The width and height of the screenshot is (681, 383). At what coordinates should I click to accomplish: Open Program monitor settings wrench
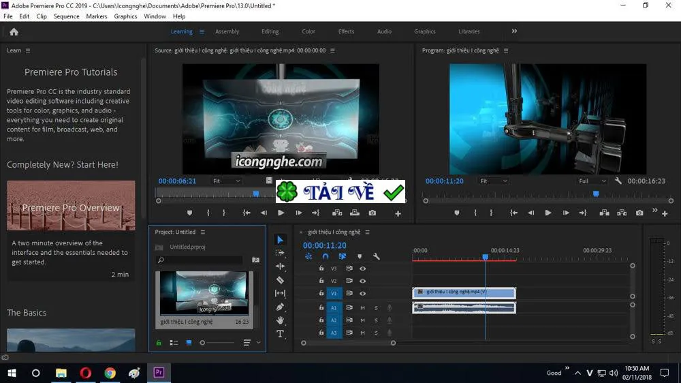point(618,181)
